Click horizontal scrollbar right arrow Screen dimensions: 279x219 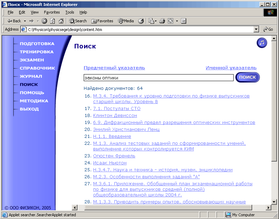[269, 208]
